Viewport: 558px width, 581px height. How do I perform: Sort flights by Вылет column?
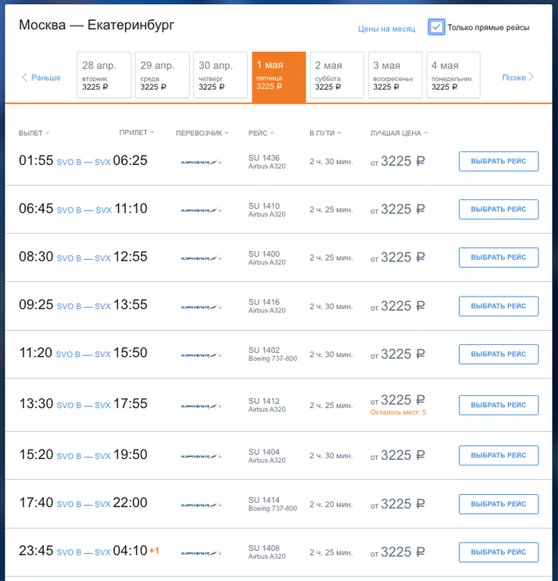coord(33,133)
